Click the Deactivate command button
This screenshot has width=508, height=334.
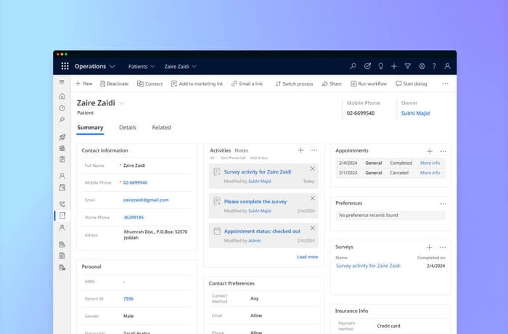(x=114, y=83)
